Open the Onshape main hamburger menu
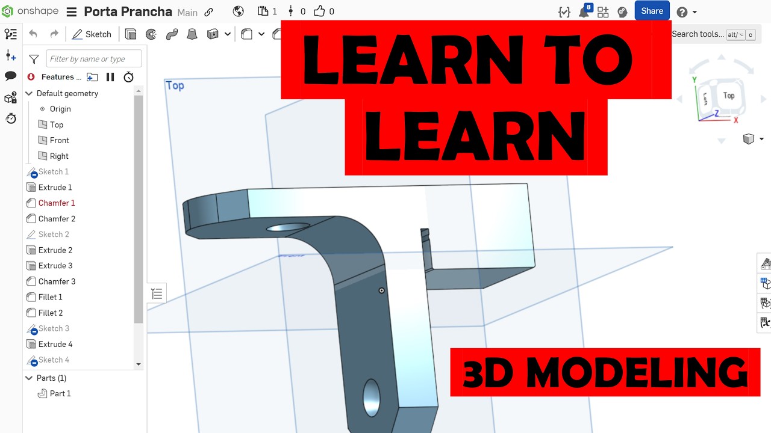The height and width of the screenshot is (433, 771). coord(71,12)
